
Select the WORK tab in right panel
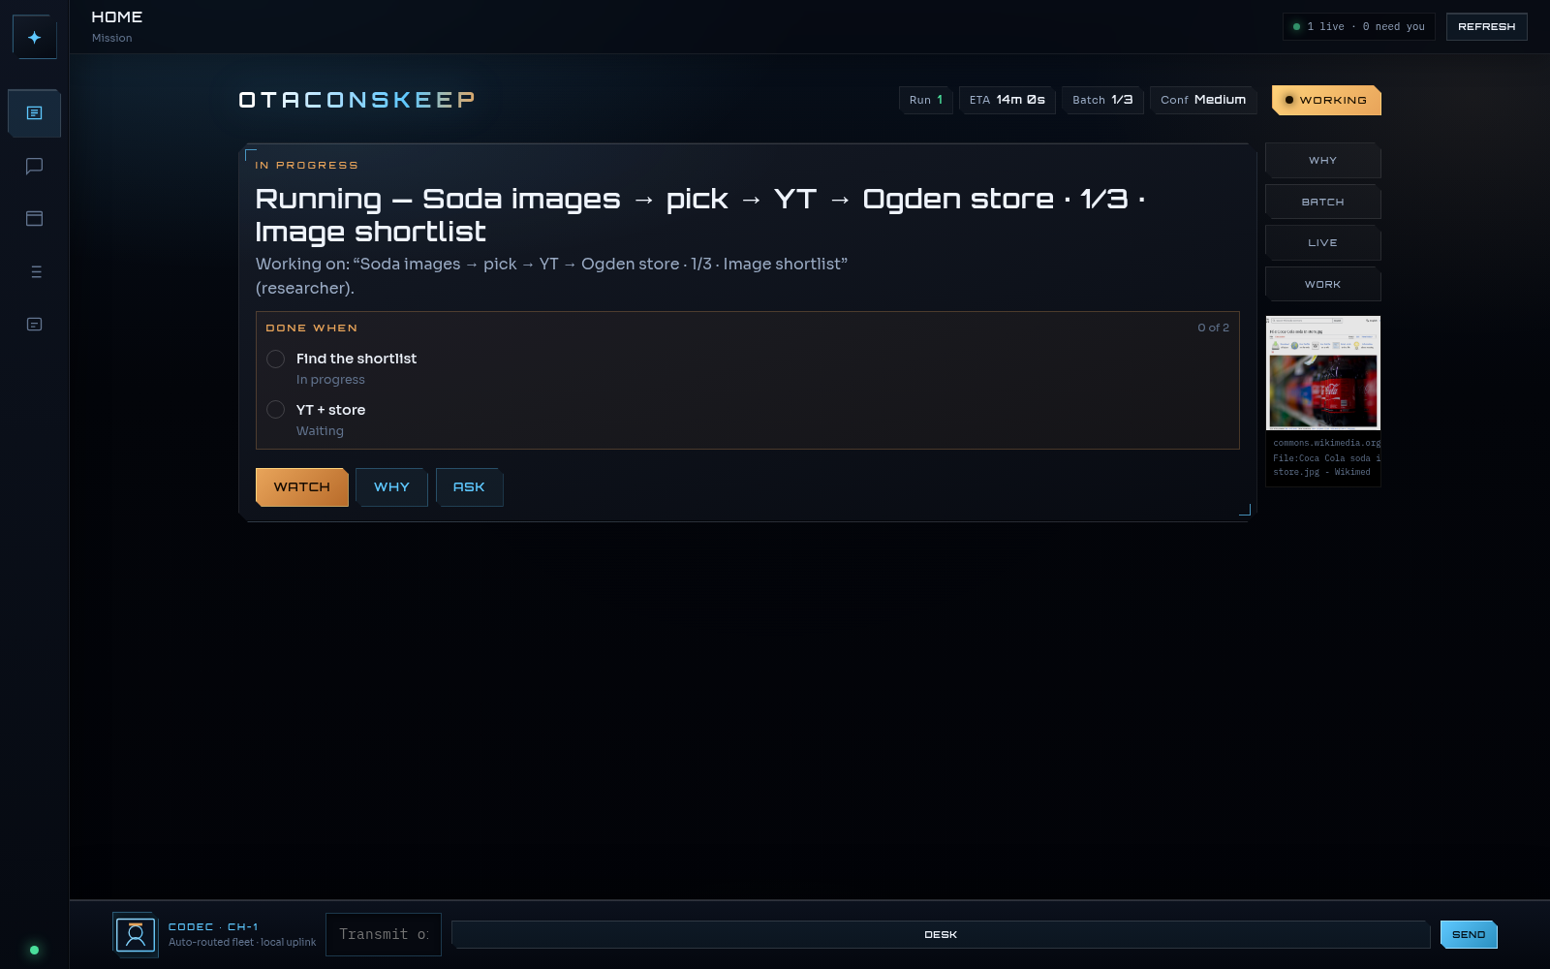[1322, 285]
